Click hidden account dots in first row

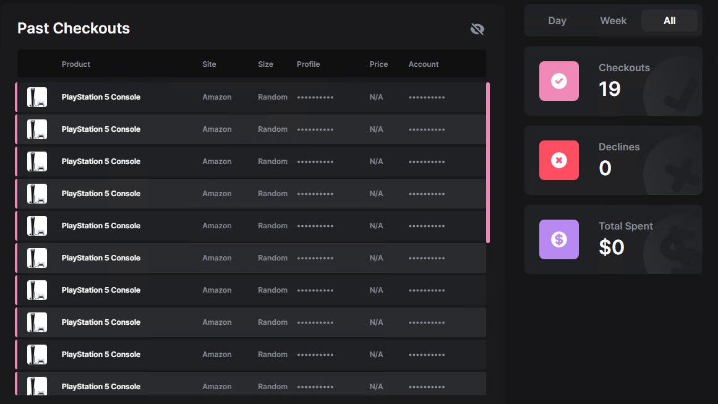tap(427, 97)
